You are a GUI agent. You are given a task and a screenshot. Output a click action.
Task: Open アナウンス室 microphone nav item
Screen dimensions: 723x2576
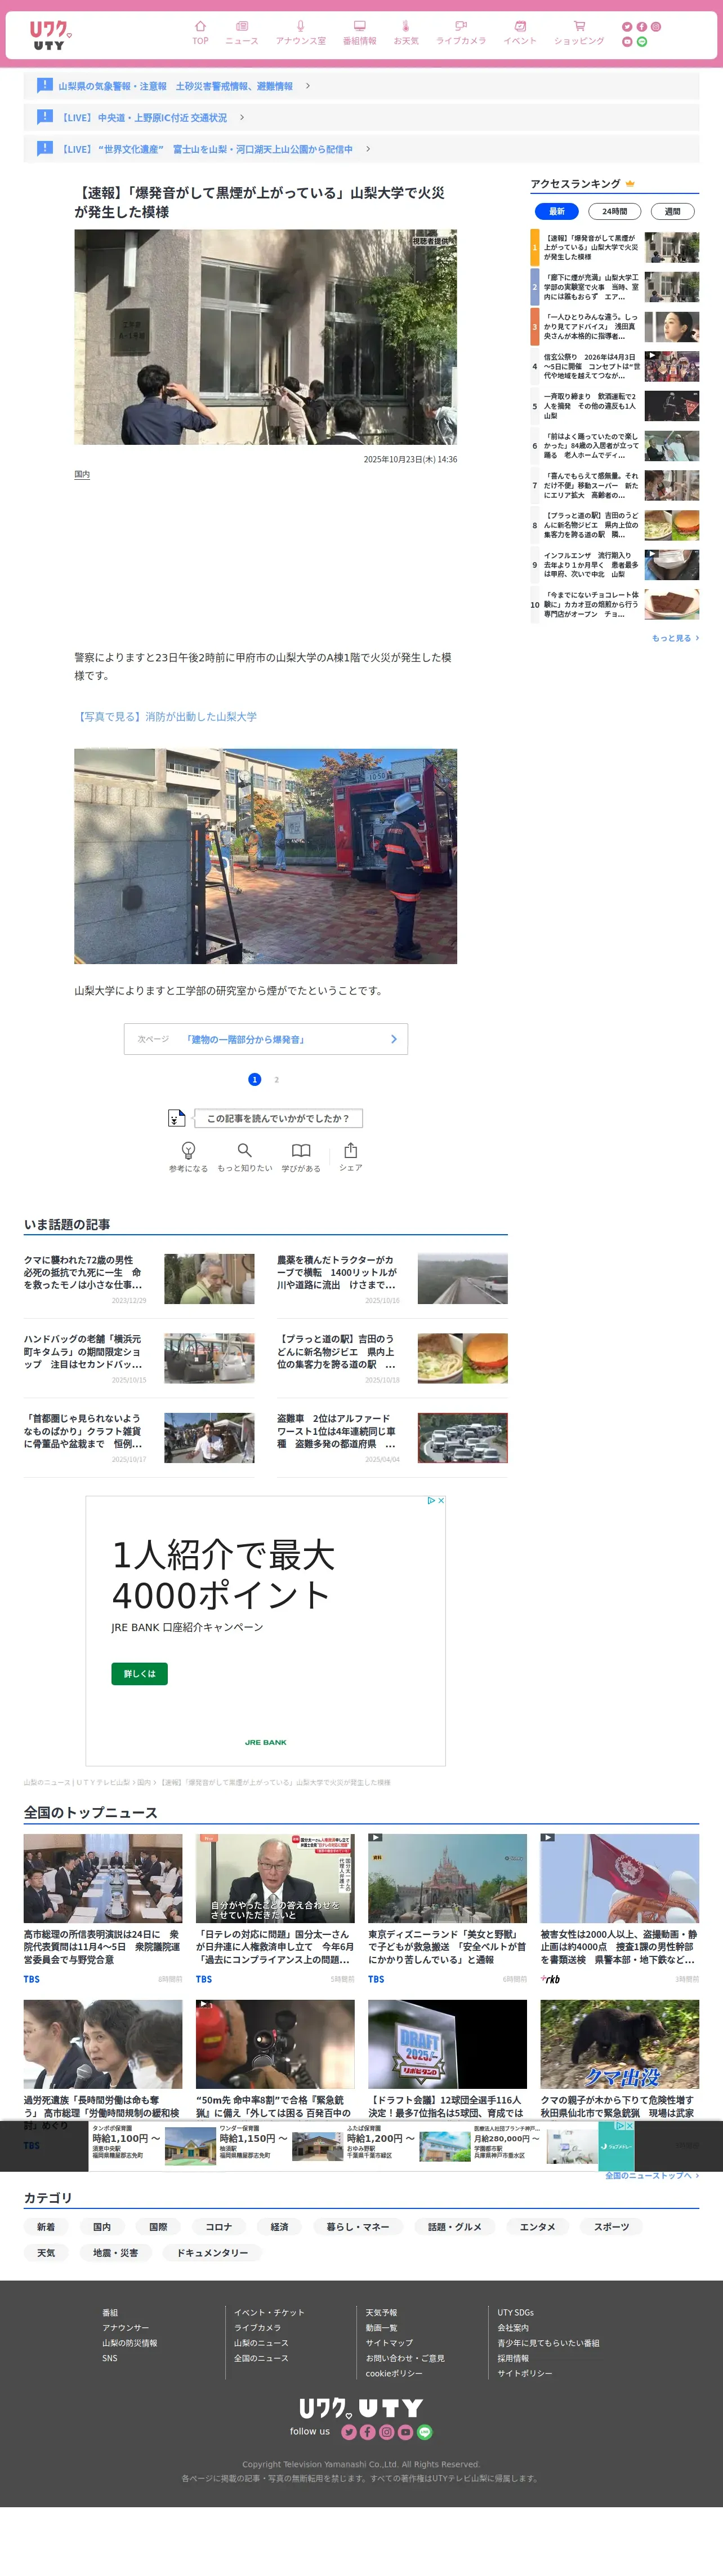301,33
